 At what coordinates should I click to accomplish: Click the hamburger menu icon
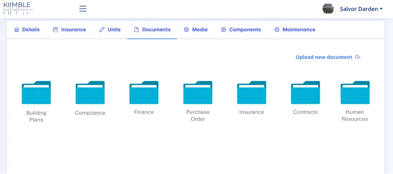83,8
